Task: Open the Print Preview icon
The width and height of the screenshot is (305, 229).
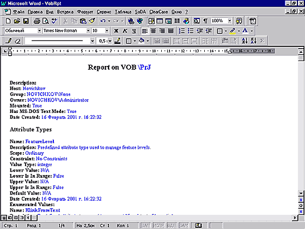Action: click(46, 21)
